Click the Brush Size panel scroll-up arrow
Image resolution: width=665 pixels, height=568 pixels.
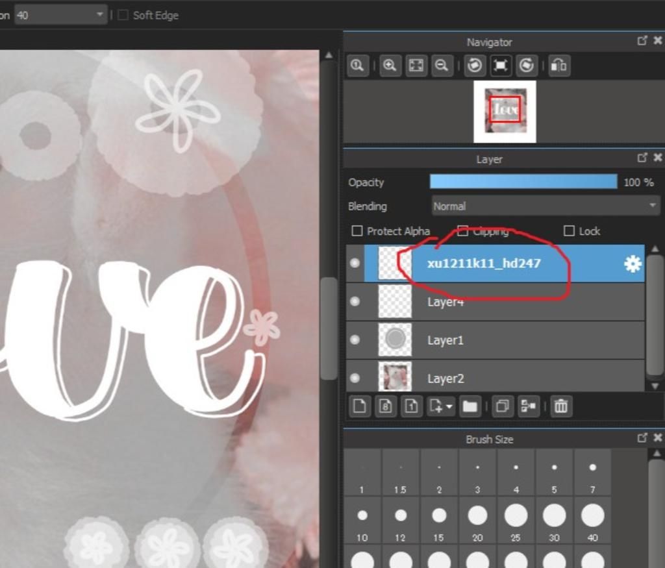[x=657, y=454]
